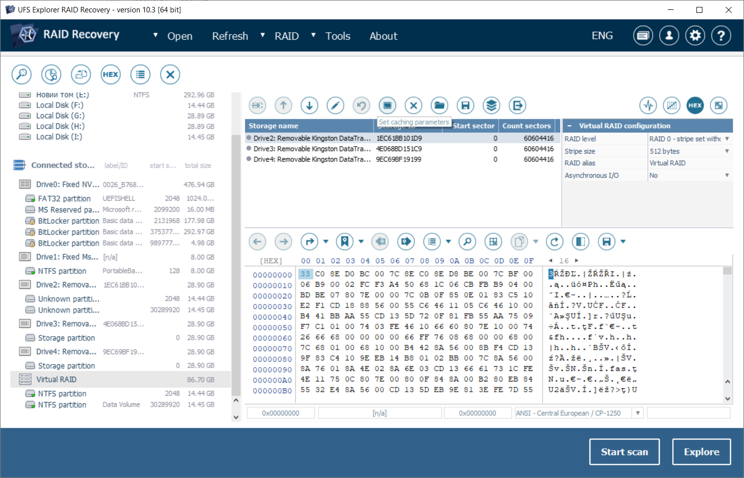744x478 pixels.
Task: Open the RAID menu
Action: click(x=287, y=36)
